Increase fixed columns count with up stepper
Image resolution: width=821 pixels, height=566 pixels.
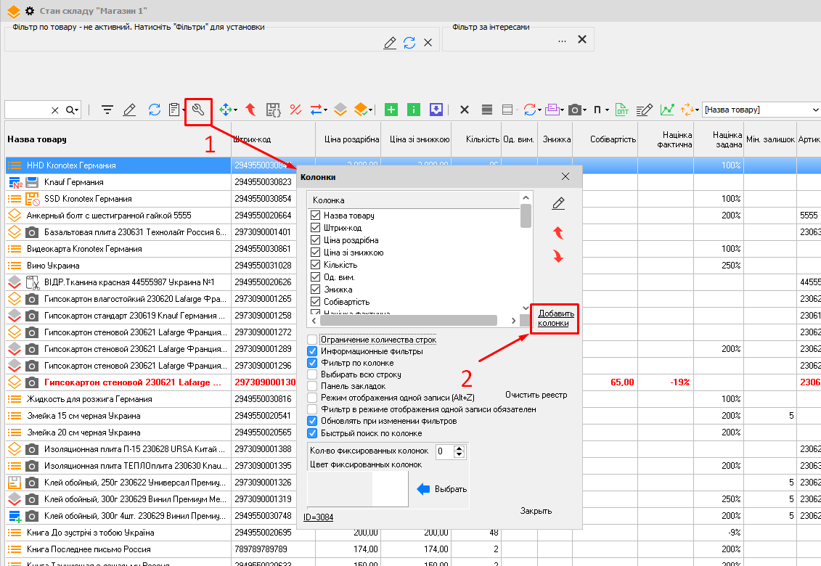pyautogui.click(x=459, y=448)
